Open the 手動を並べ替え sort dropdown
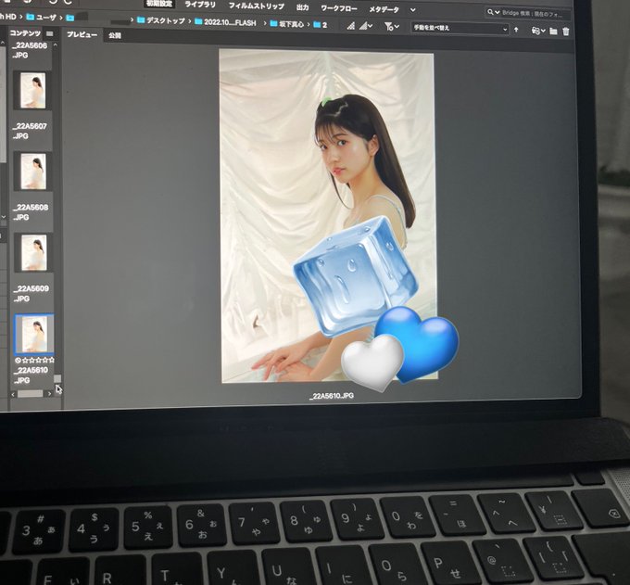This screenshot has width=630, height=585. (460, 29)
